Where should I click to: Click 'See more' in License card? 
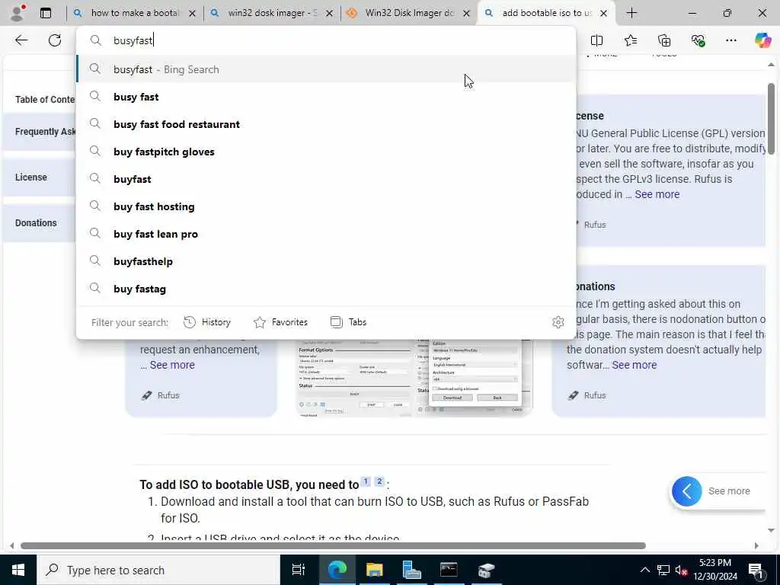pos(657,194)
